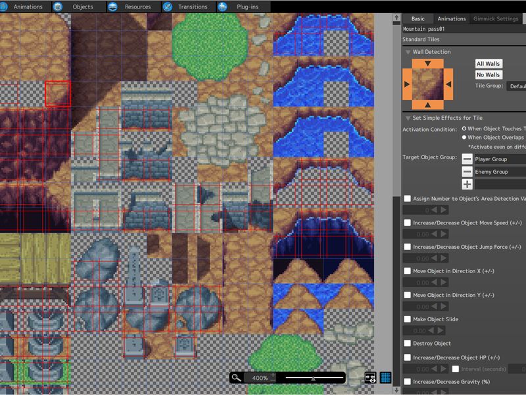Image resolution: width=526 pixels, height=395 pixels.
Task: Select the red-highlighted cliff corner tile
Action: pos(58,93)
